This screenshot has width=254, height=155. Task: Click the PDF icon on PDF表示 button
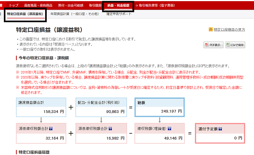pyautogui.click(x=208, y=45)
